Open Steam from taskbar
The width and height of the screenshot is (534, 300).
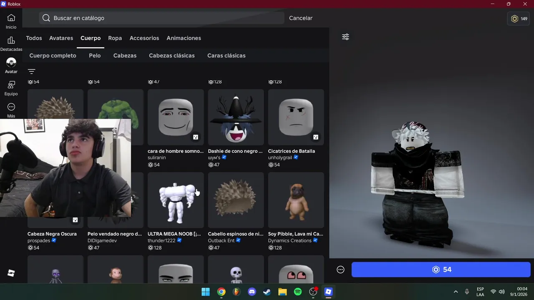click(267, 292)
